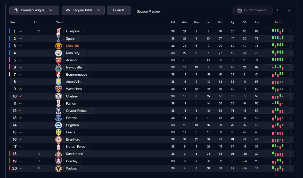Open the Season Preview button
The height and width of the screenshot is (178, 303).
148,12
